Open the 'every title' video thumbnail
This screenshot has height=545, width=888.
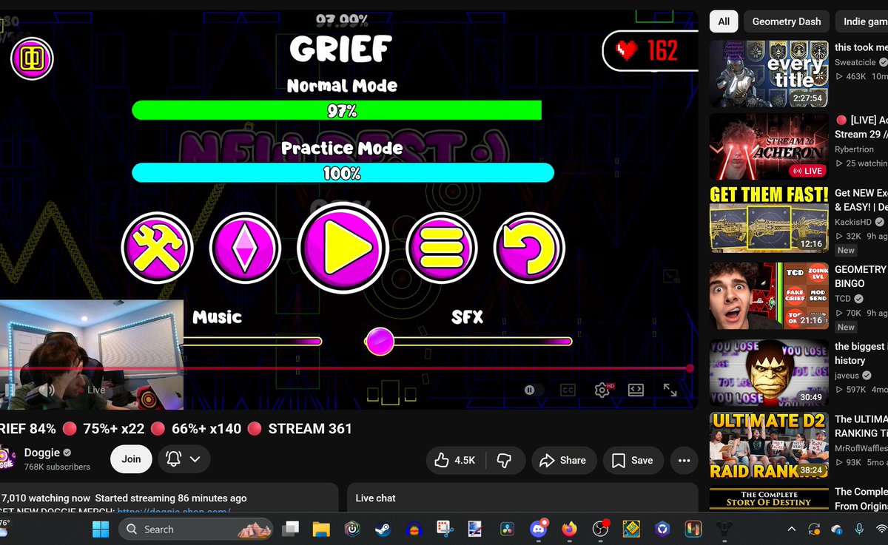pos(769,73)
